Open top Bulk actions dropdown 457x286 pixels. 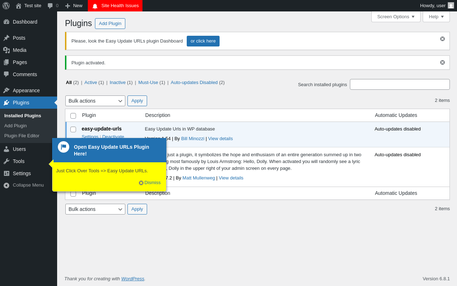pos(95,101)
